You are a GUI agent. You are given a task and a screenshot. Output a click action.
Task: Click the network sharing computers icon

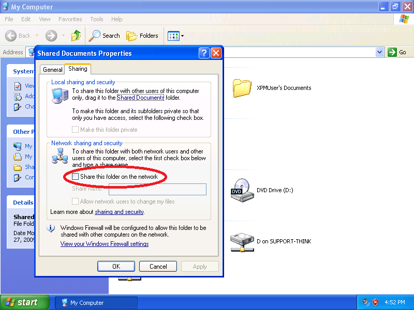pyautogui.click(x=60, y=156)
